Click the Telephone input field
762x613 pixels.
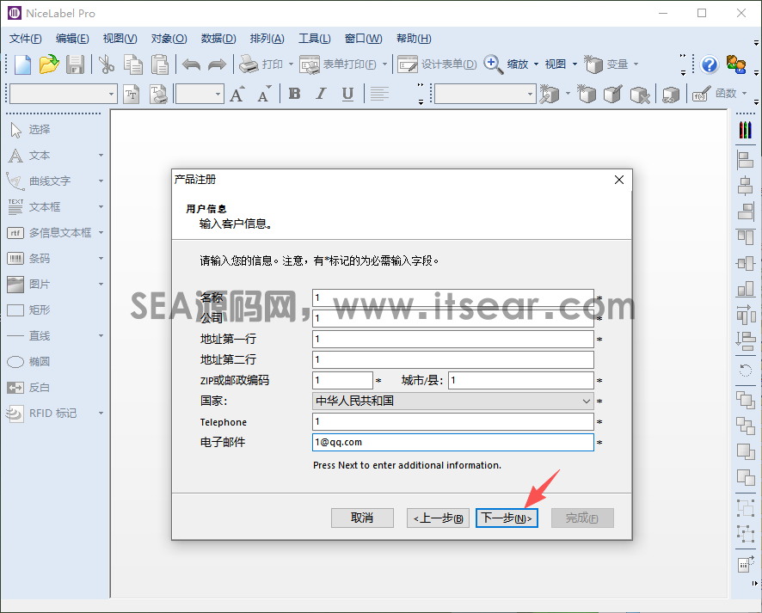453,421
